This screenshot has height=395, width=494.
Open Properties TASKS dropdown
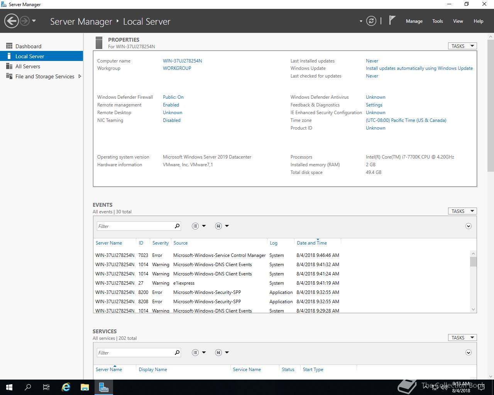[462, 46]
